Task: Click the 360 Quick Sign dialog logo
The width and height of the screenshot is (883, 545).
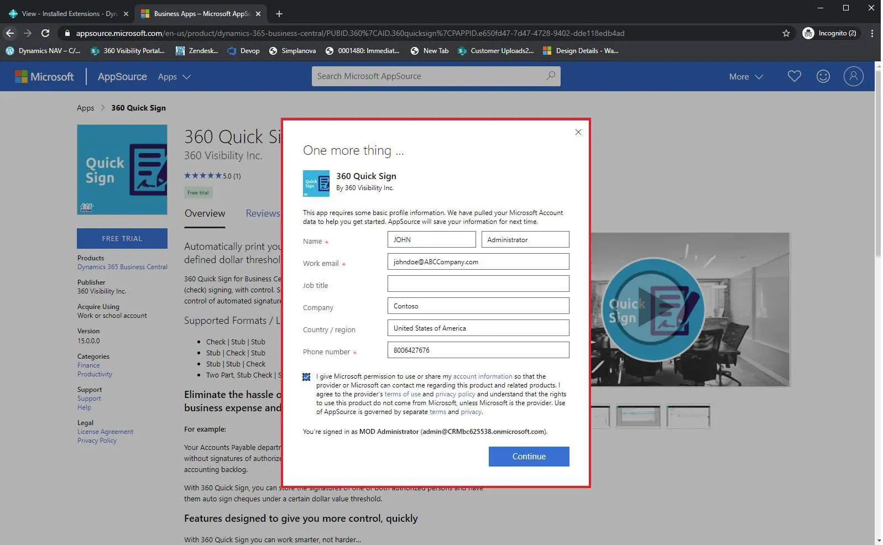Action: click(x=316, y=184)
